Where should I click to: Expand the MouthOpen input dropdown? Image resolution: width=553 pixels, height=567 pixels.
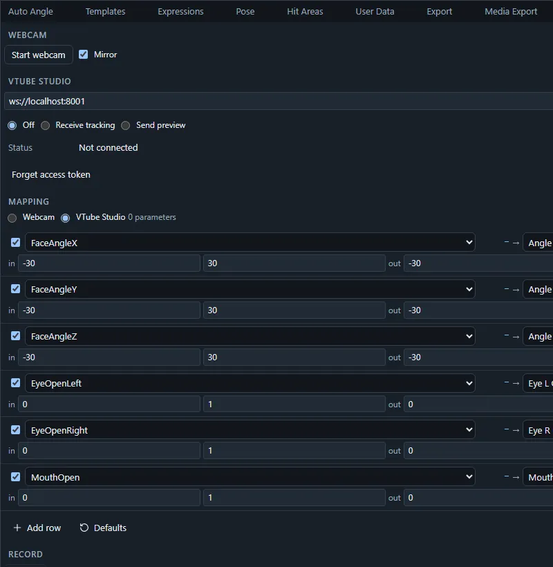coord(250,476)
